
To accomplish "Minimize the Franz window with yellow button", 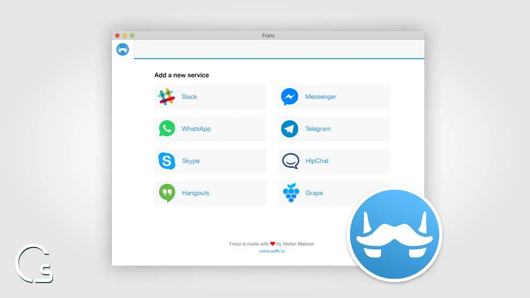I will pyautogui.click(x=125, y=36).
